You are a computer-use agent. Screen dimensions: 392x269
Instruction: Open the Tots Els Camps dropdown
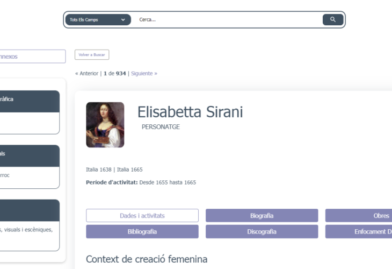click(98, 20)
